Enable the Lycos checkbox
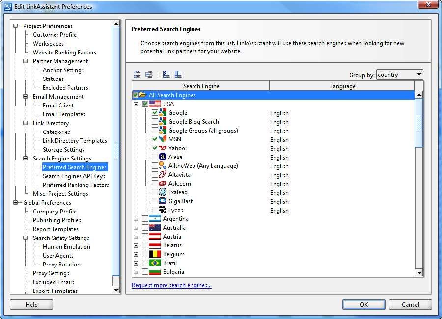442x319 pixels. point(155,210)
